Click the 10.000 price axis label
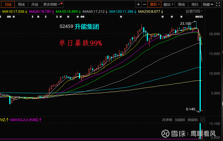The width and height of the screenshot is (223, 141). pos(214,73)
